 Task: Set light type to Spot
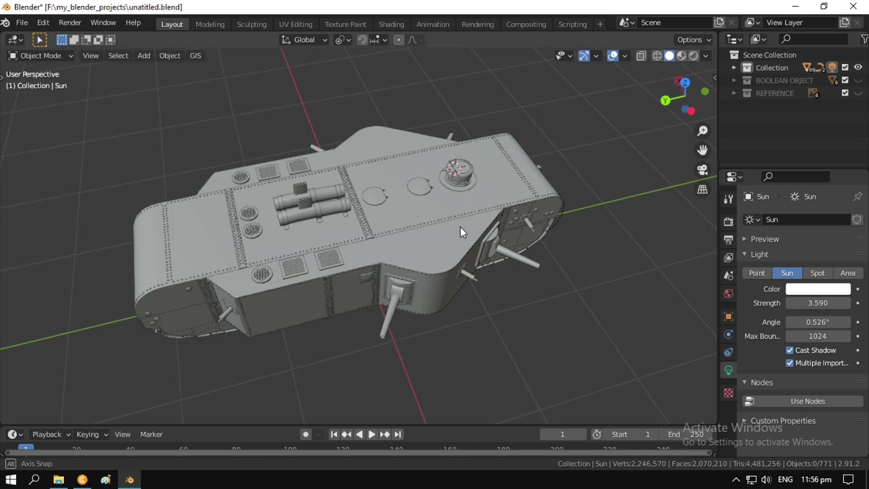(817, 273)
